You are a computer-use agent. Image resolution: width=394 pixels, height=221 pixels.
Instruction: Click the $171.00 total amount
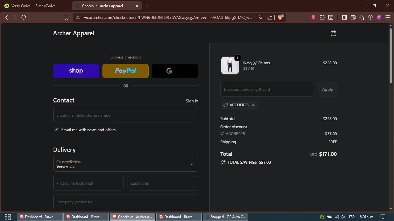click(328, 154)
